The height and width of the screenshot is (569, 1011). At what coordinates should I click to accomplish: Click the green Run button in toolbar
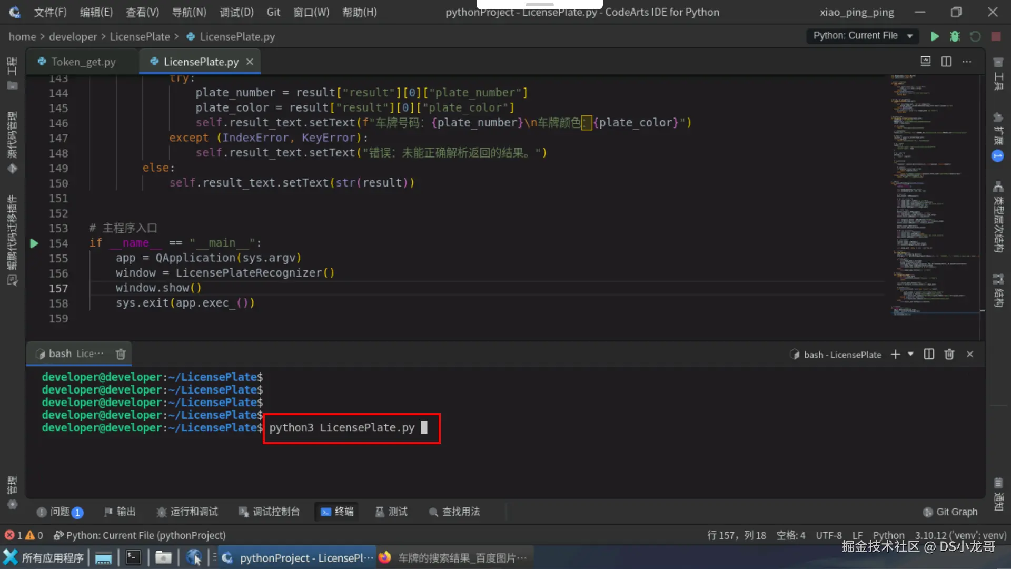tap(935, 36)
